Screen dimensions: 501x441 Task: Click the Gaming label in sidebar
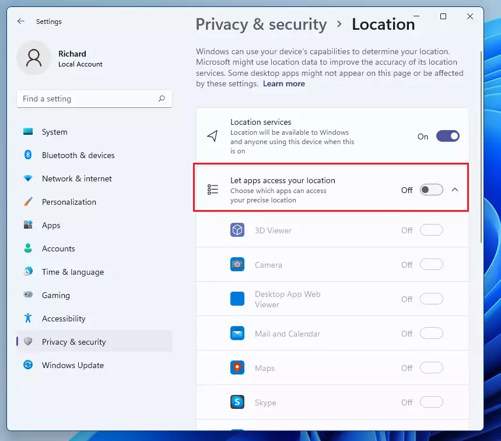click(x=56, y=295)
